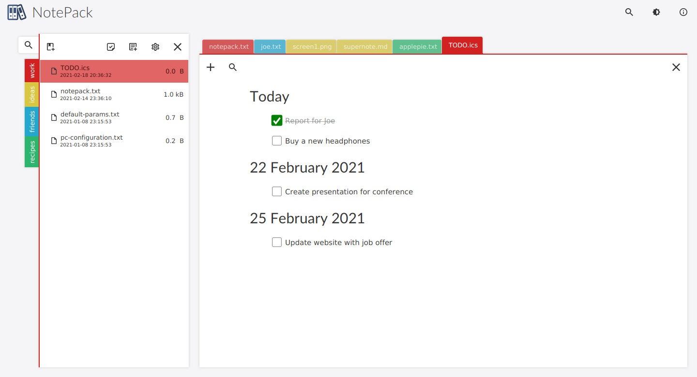
Task: Click the 'NotePack' title text
Action: click(62, 13)
